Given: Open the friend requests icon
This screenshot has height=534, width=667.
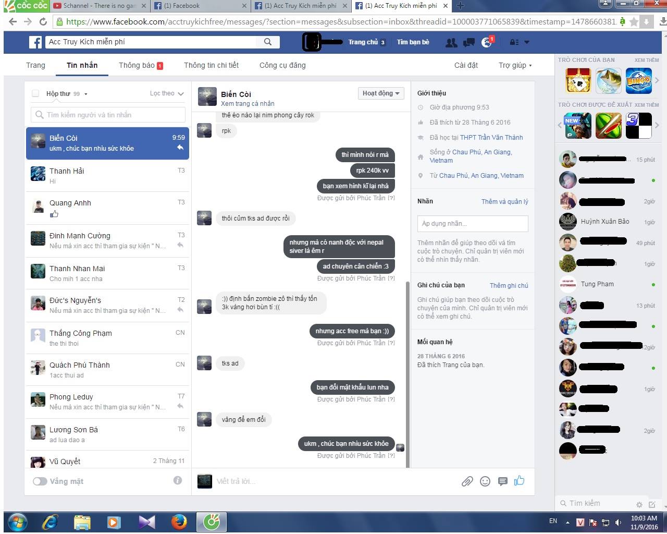Looking at the screenshot, I should pyautogui.click(x=451, y=42).
